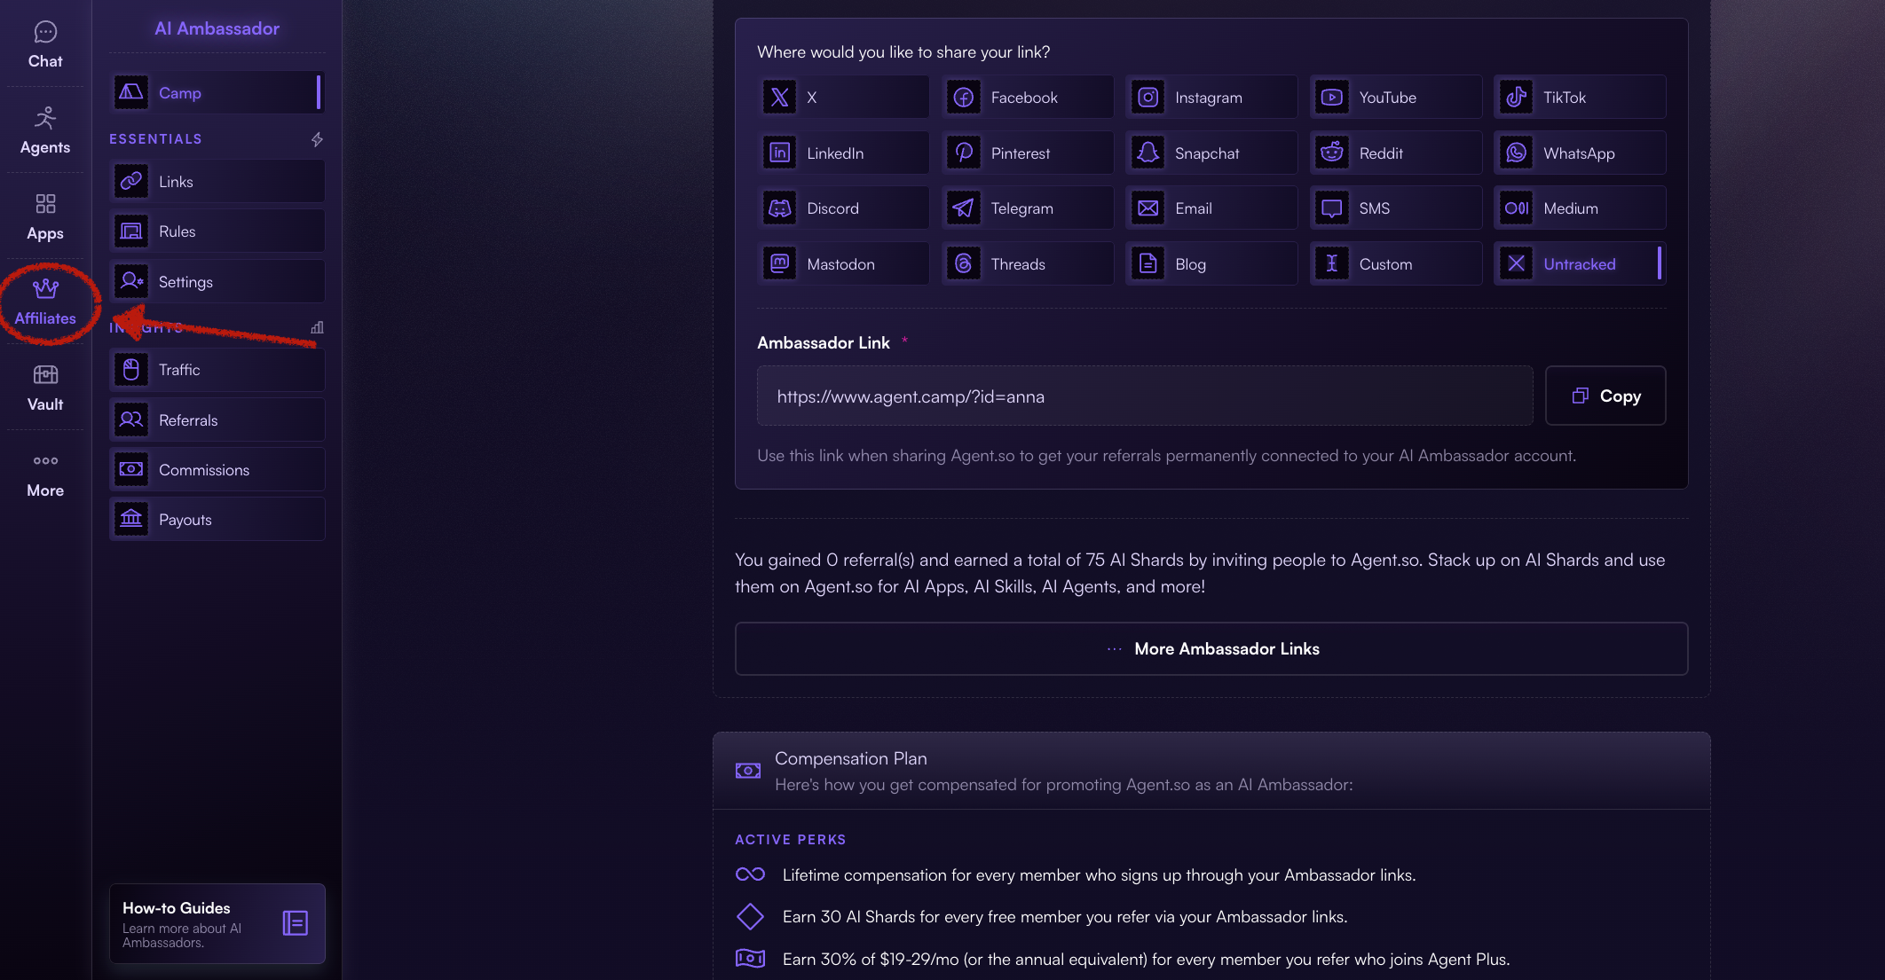Select the Medium share icon
The width and height of the screenshot is (1885, 980).
coord(1517,208)
